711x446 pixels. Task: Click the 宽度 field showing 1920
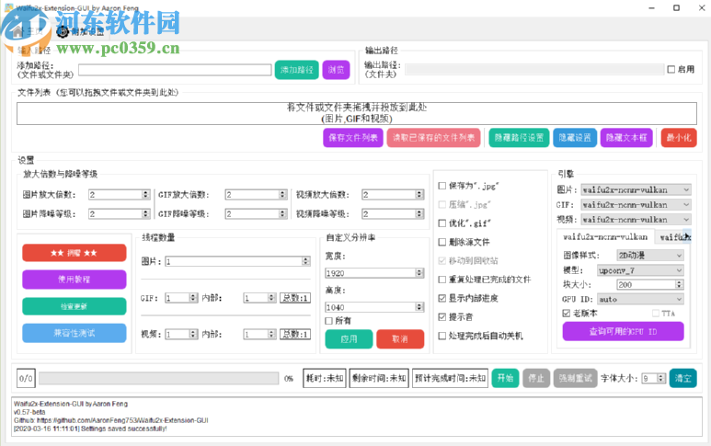(374, 273)
